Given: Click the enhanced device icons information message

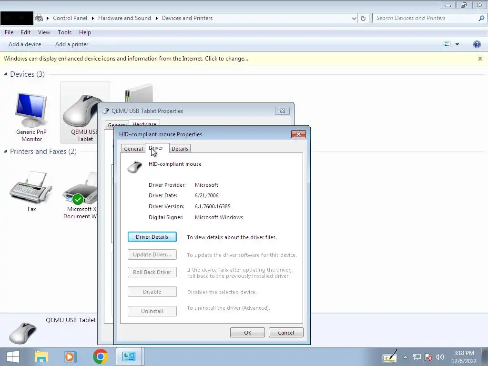Looking at the screenshot, I should click(126, 59).
